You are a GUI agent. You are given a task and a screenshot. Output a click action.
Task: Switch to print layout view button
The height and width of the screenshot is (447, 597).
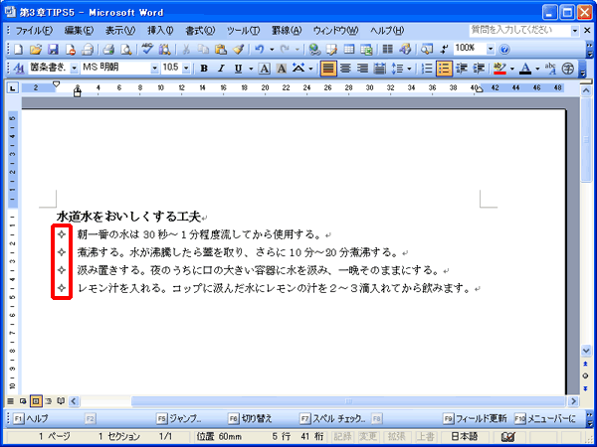click(x=36, y=401)
